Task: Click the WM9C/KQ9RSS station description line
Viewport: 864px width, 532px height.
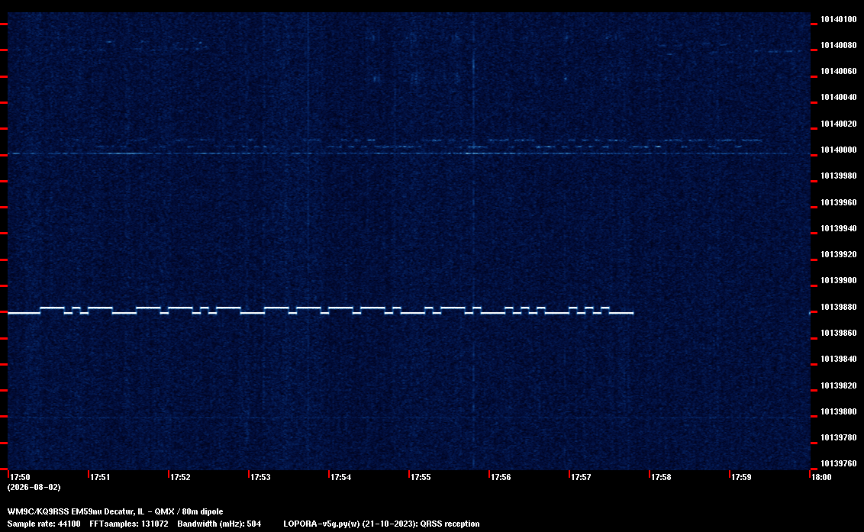Action: (115, 511)
